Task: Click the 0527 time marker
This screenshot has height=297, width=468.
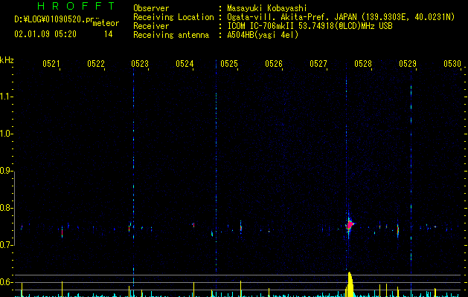Action: pyautogui.click(x=318, y=63)
